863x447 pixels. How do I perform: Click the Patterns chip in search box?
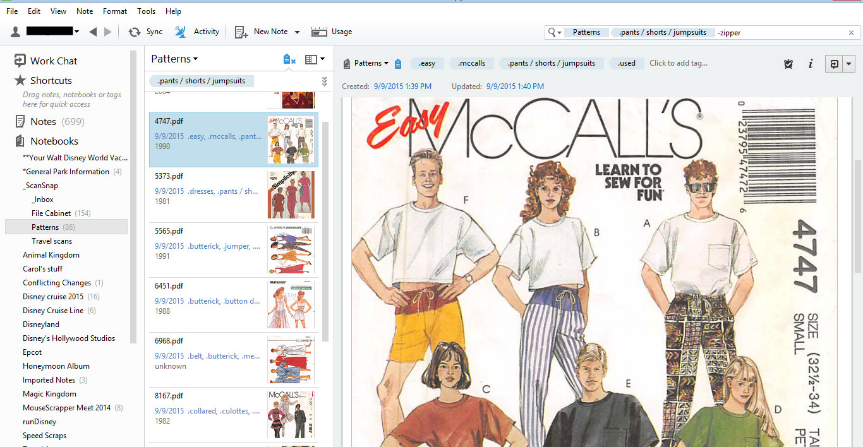point(586,32)
